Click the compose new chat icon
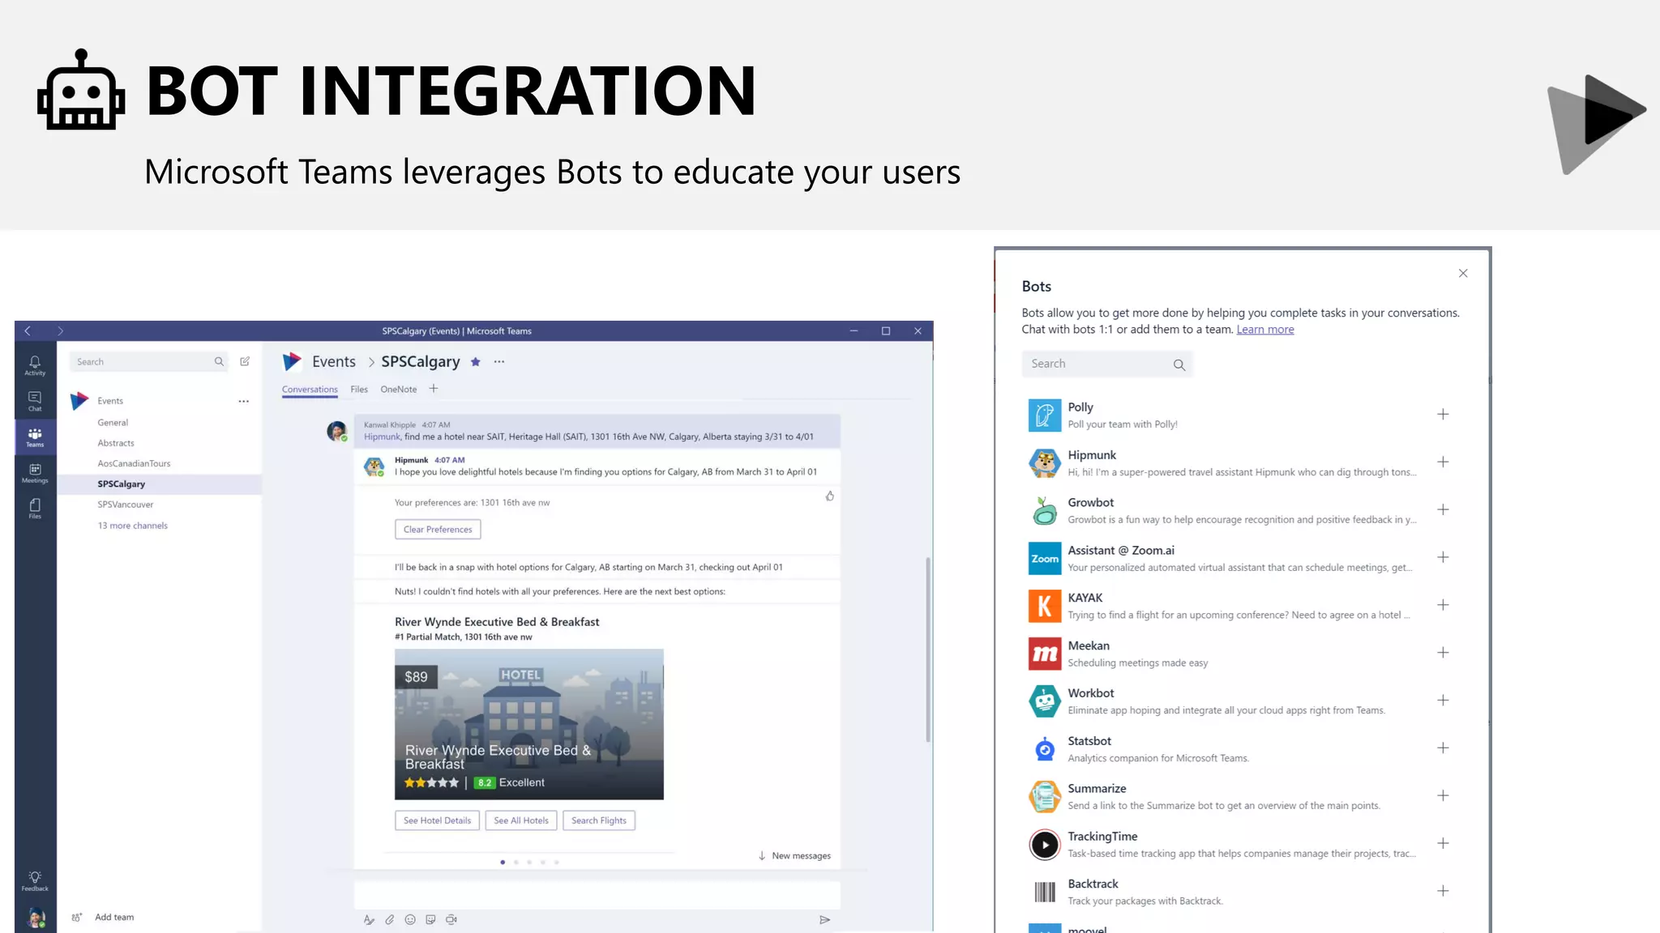The height and width of the screenshot is (933, 1660). pos(245,361)
